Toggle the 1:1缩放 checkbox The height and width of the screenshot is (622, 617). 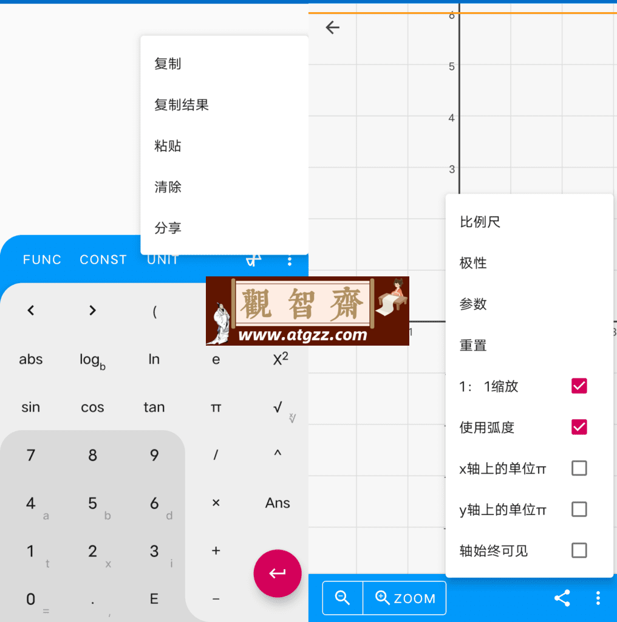point(579,386)
